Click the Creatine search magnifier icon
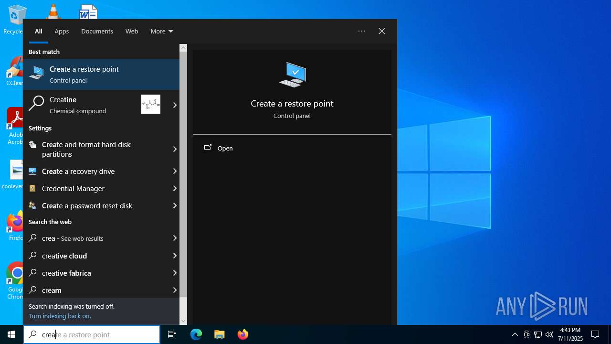Screen dimensions: 611x344 point(36,104)
